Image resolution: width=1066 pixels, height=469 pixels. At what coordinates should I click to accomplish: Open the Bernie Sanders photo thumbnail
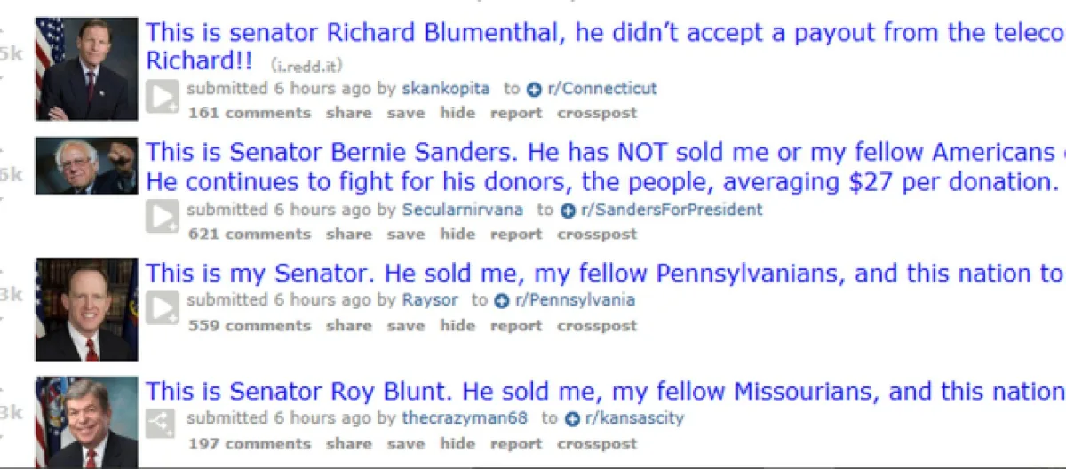(x=86, y=165)
